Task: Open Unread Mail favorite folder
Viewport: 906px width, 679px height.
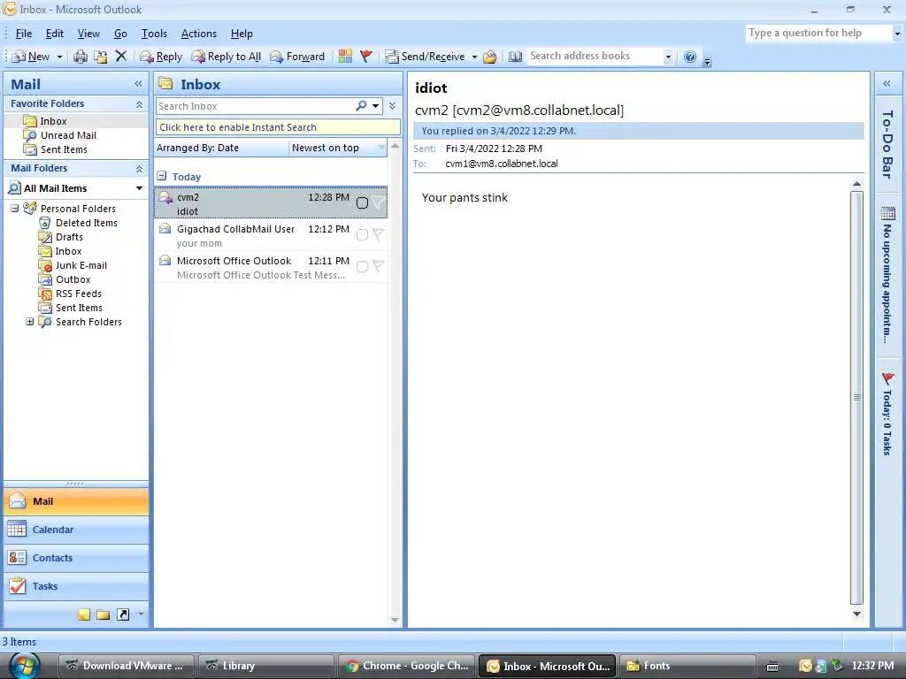Action: [68, 135]
